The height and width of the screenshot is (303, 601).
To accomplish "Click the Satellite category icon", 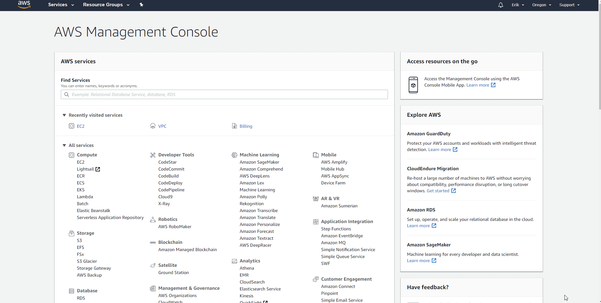I will [153, 265].
